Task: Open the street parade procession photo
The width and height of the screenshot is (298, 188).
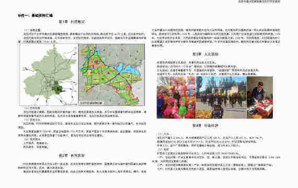Action: (221, 98)
